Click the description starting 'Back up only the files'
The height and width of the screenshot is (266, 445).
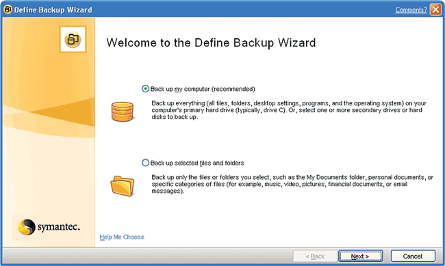pos(292,184)
